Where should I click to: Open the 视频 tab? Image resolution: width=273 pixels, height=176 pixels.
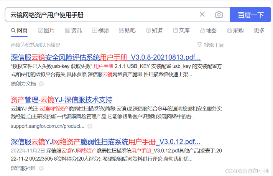pos(100,31)
